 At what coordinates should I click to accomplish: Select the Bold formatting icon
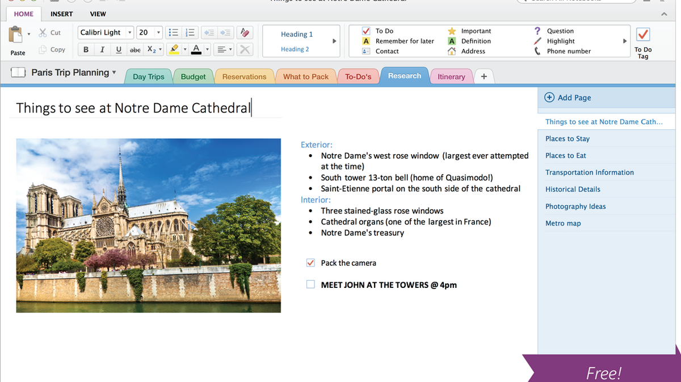point(86,49)
